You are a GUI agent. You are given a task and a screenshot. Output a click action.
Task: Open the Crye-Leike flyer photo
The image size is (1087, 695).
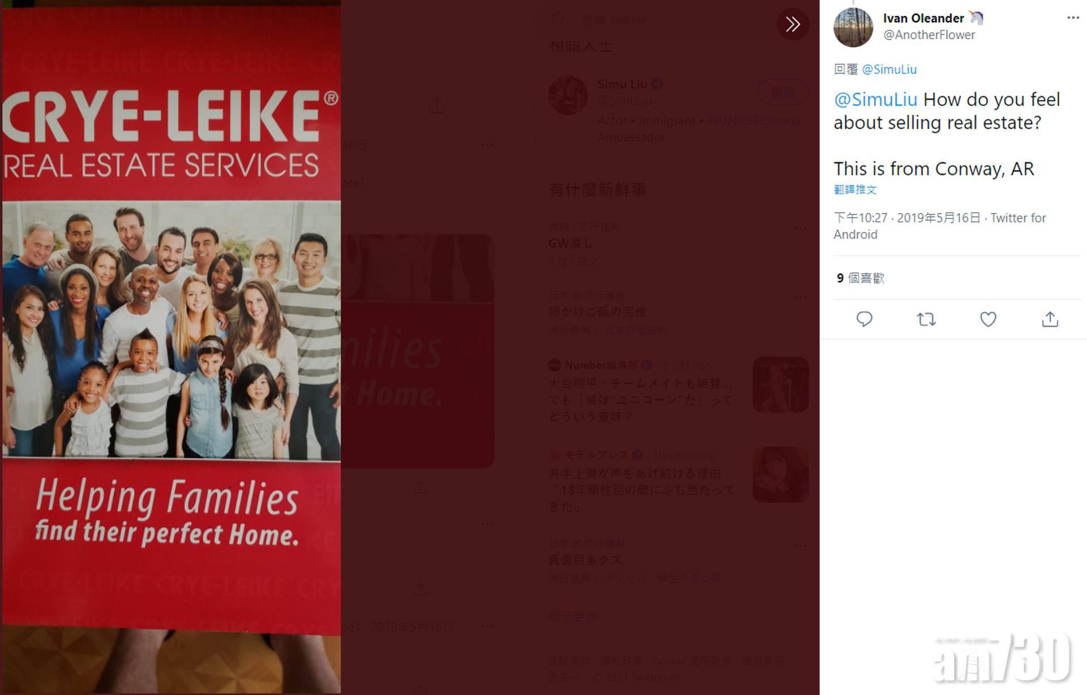pos(171,347)
